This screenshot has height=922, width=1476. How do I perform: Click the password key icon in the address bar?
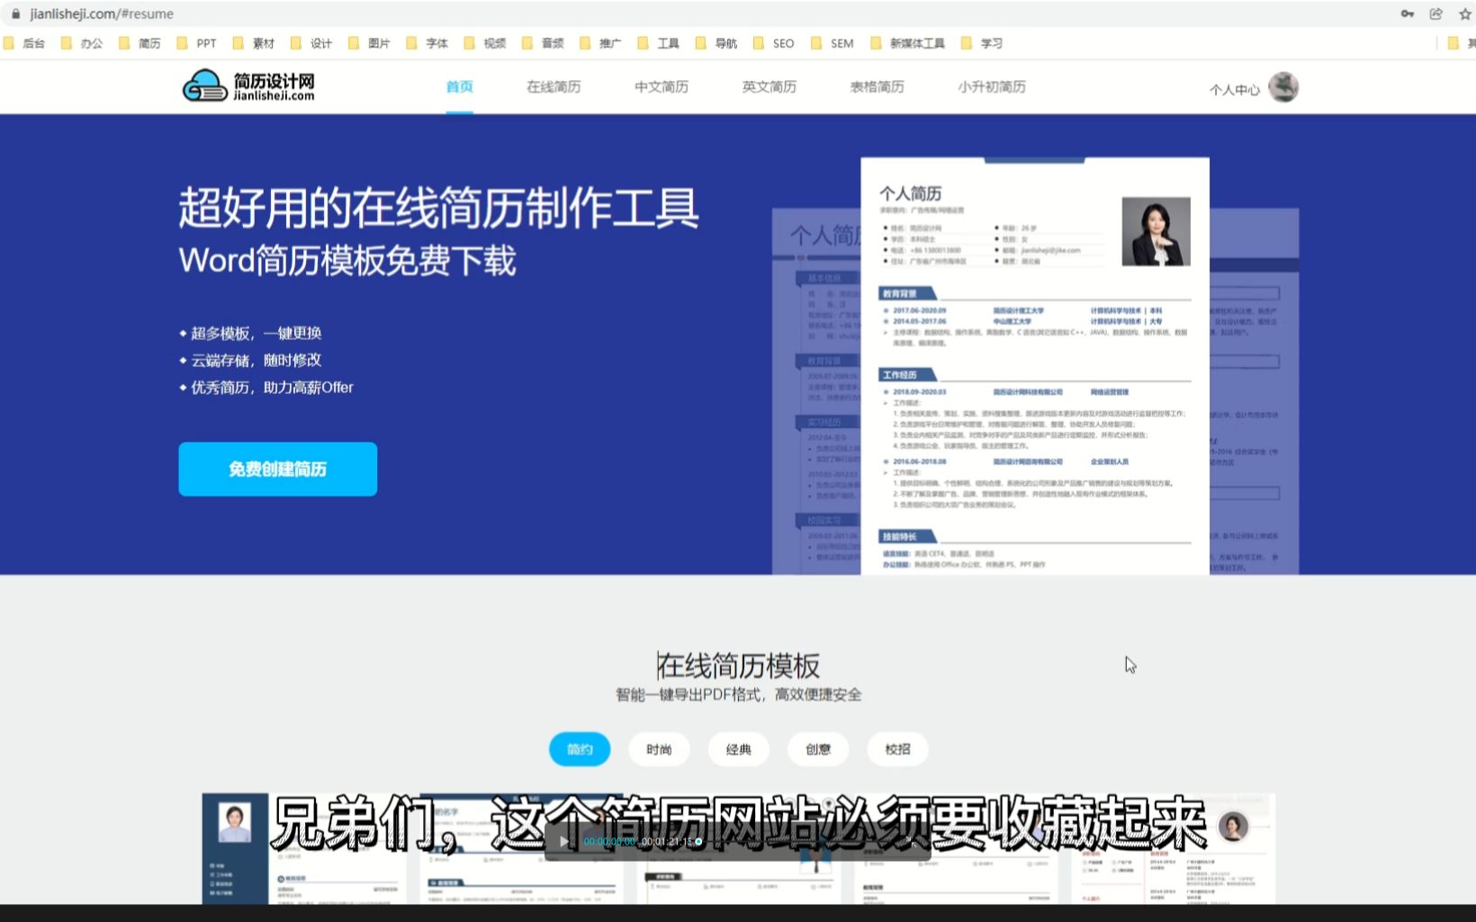pos(1407,13)
